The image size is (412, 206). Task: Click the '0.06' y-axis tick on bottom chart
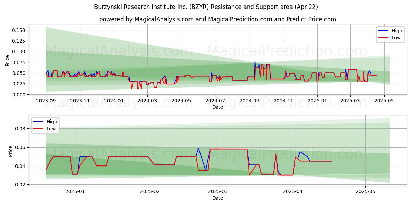click(21, 147)
